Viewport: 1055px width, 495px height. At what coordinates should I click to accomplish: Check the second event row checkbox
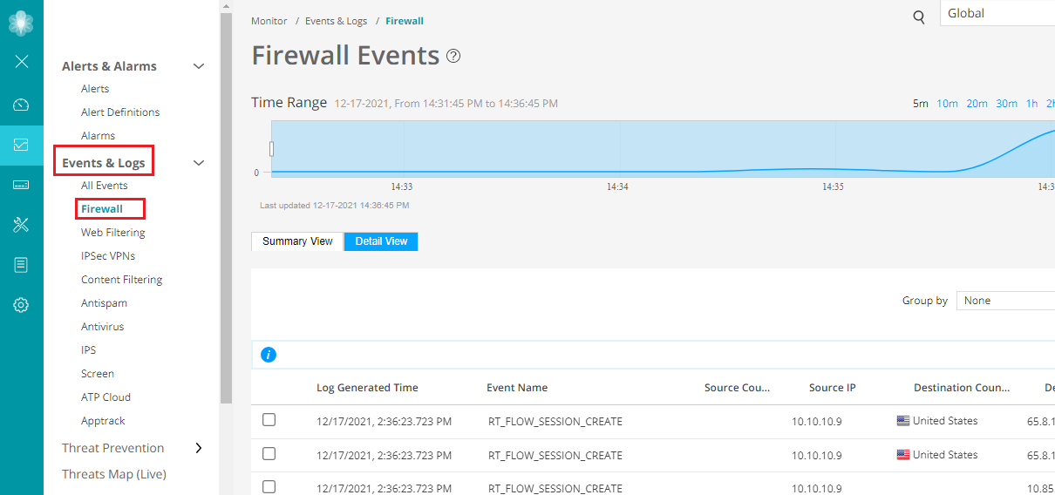tap(269, 454)
